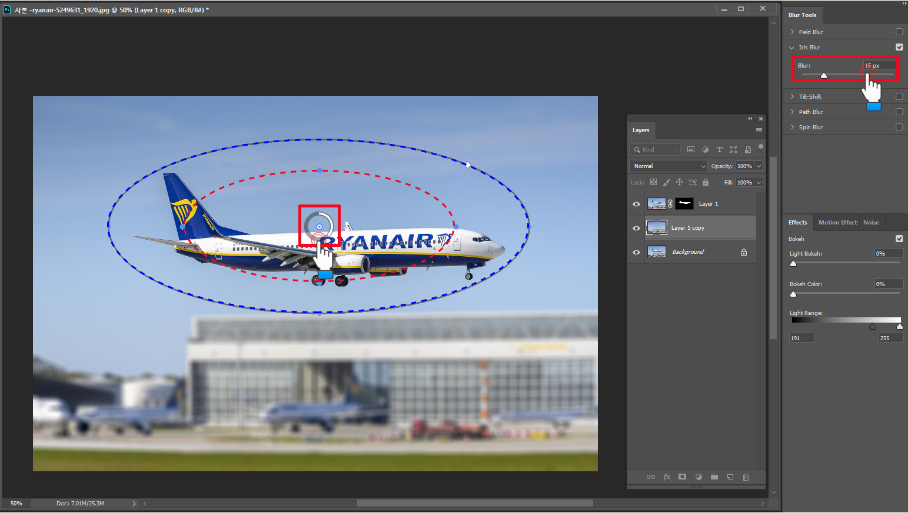
Task: Hide Layer 1 copy using its eye icon
Action: coord(636,228)
